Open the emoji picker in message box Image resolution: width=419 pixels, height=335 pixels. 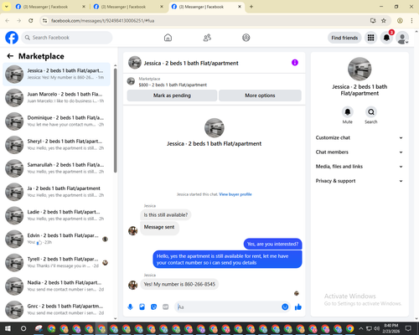click(x=285, y=307)
